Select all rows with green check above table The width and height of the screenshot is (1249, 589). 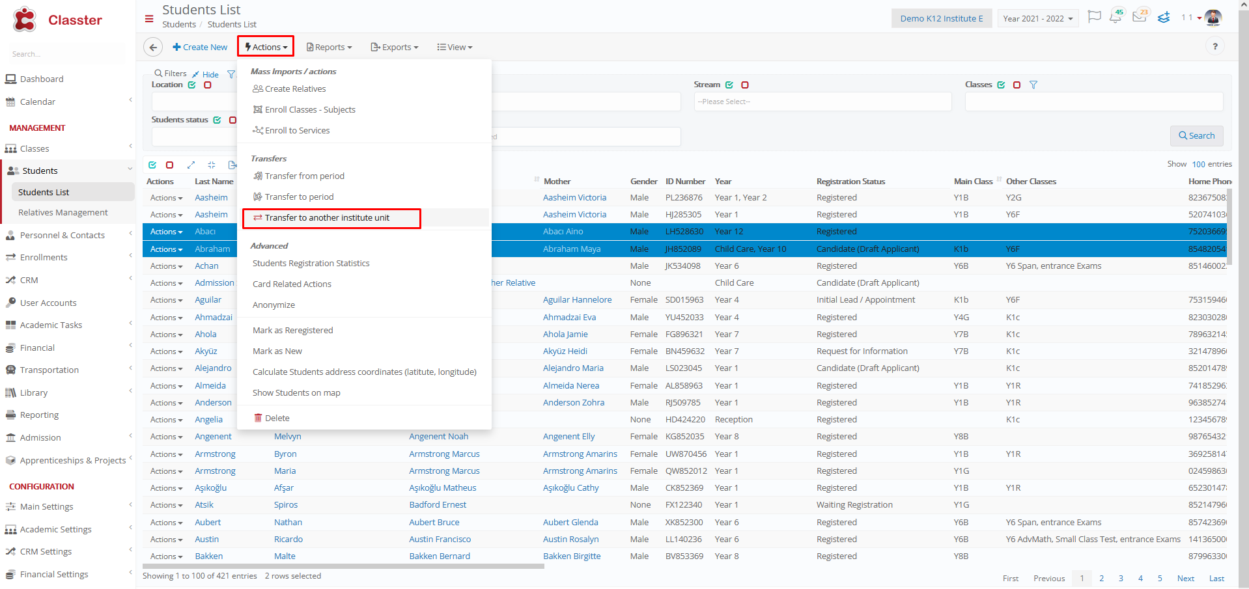click(x=152, y=165)
